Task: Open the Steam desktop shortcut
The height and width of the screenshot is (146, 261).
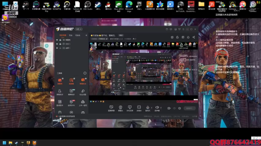Action: (98, 6)
